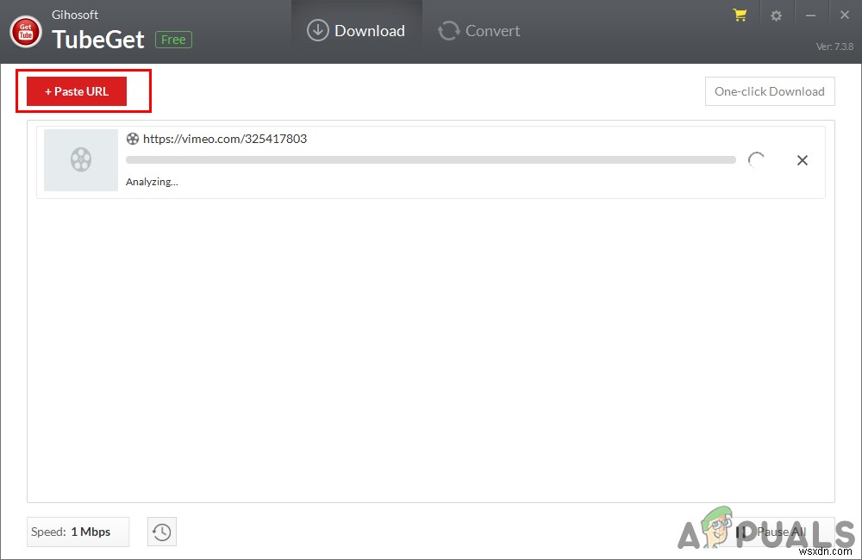Screen dimensions: 862x560
Task: Click the Ver: 7.3.8 version label
Action: point(834,47)
